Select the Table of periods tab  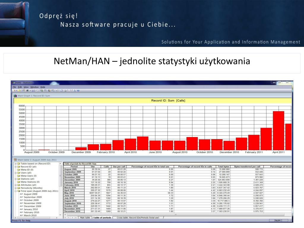pyautogui.click(x=102, y=218)
